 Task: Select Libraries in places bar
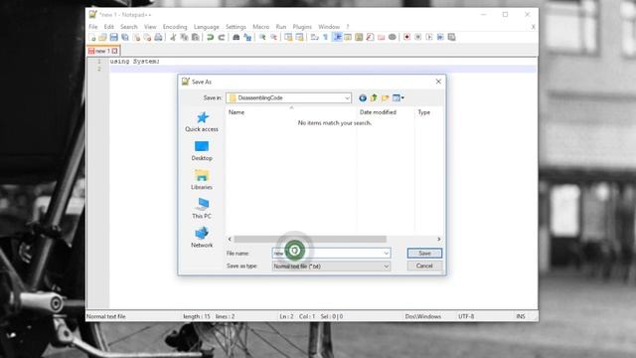tap(202, 180)
